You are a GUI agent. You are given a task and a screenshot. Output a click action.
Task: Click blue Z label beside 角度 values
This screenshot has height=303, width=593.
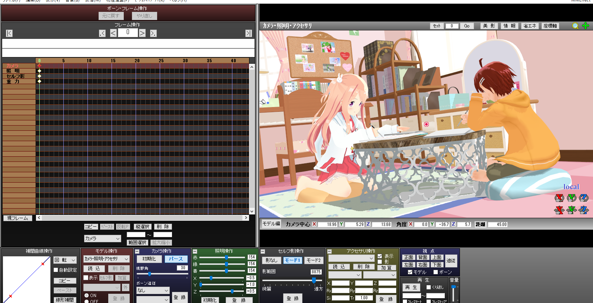pos(453,224)
